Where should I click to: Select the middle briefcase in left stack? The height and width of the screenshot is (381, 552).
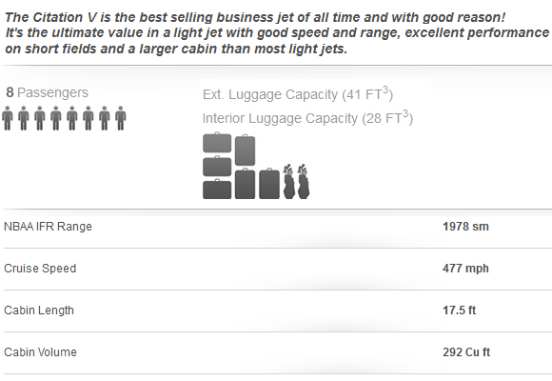[x=217, y=166]
